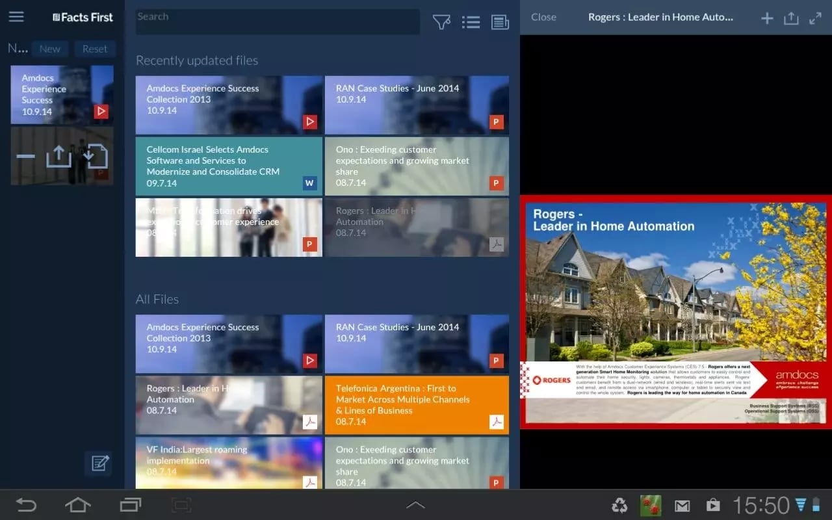Open RAN Case Studies card in All Files
Viewport: 832px width, 520px height.
coord(417,344)
